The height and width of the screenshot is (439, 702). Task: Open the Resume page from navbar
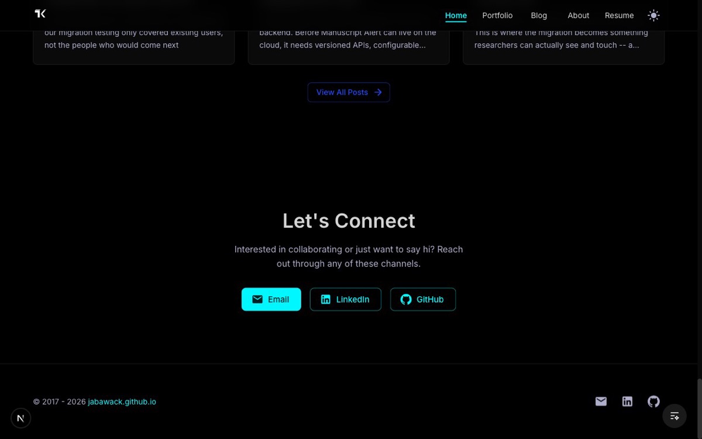619,15
